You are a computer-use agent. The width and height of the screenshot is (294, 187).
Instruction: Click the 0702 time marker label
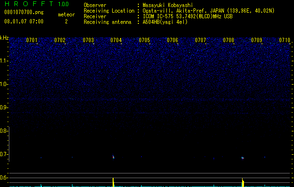pyautogui.click(x=60, y=40)
